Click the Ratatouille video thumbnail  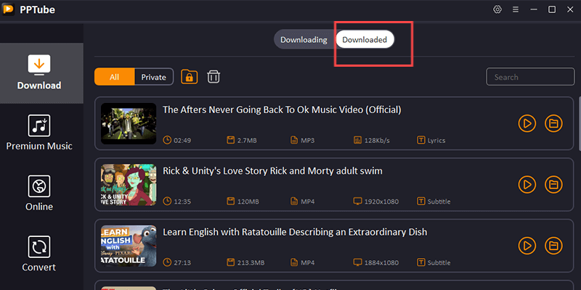pyautogui.click(x=128, y=245)
